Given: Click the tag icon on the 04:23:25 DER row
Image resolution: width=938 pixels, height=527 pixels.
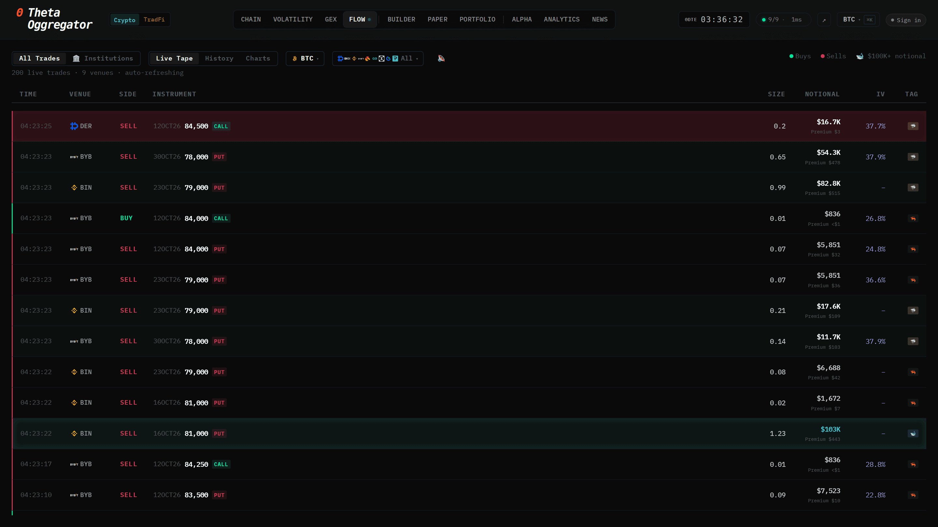Looking at the screenshot, I should point(913,126).
